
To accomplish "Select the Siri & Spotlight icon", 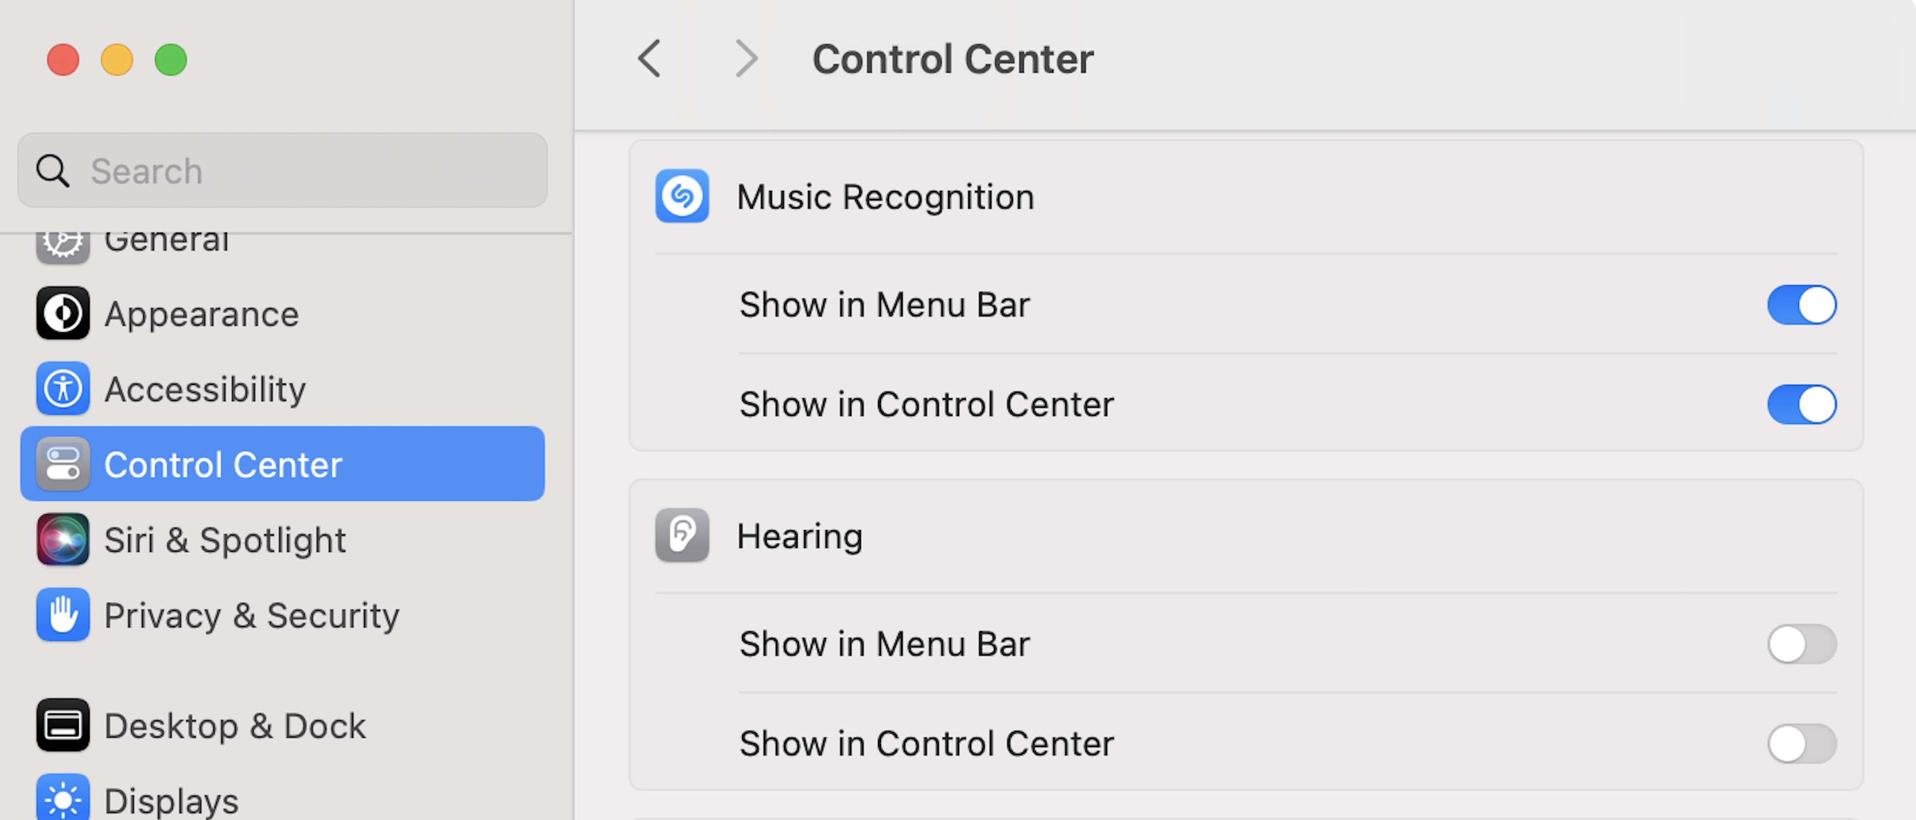I will (62, 540).
